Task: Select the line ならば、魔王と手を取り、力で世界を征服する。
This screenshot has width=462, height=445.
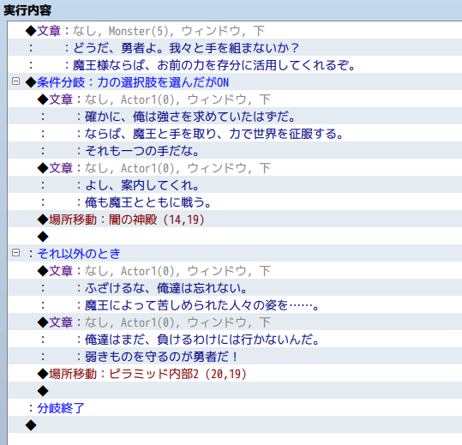Action: coord(235,134)
